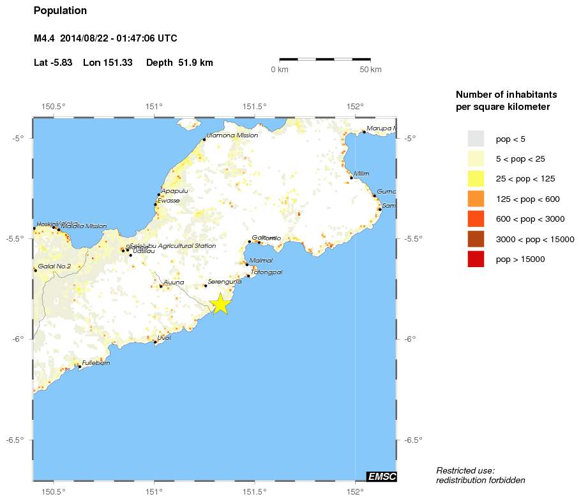Click the Serenguna location dot
The image size is (581, 501).
tap(206, 286)
